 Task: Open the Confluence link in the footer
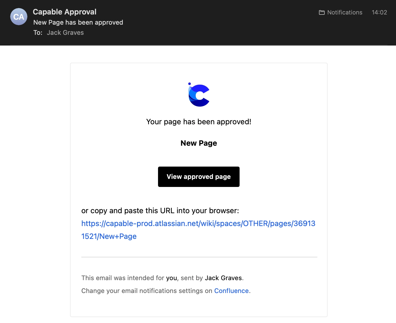pyautogui.click(x=231, y=291)
